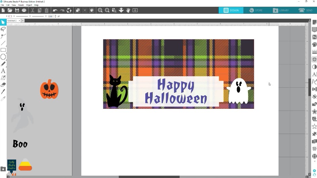Select the Text tool letter A
The image size is (317, 178).
3,71
